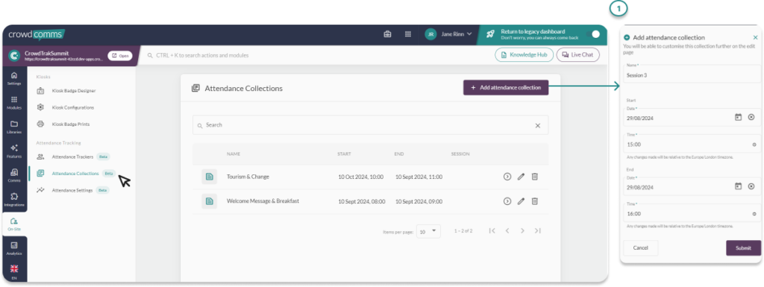
Task: Open Tourism & Change with arrow icon
Action: [507, 177]
